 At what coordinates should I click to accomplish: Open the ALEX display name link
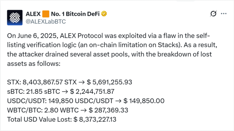coord(33,14)
